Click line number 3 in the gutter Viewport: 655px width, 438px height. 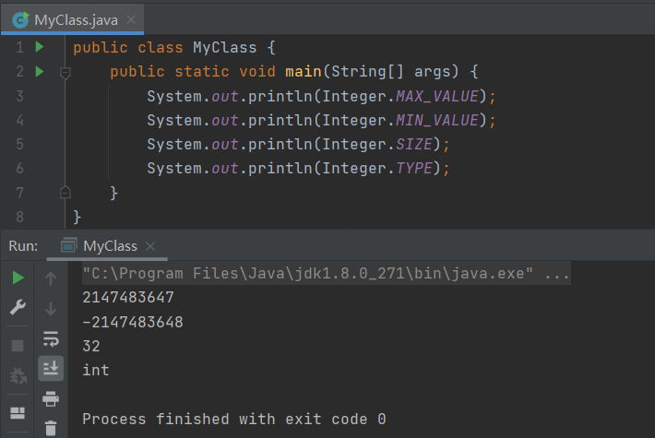point(19,96)
